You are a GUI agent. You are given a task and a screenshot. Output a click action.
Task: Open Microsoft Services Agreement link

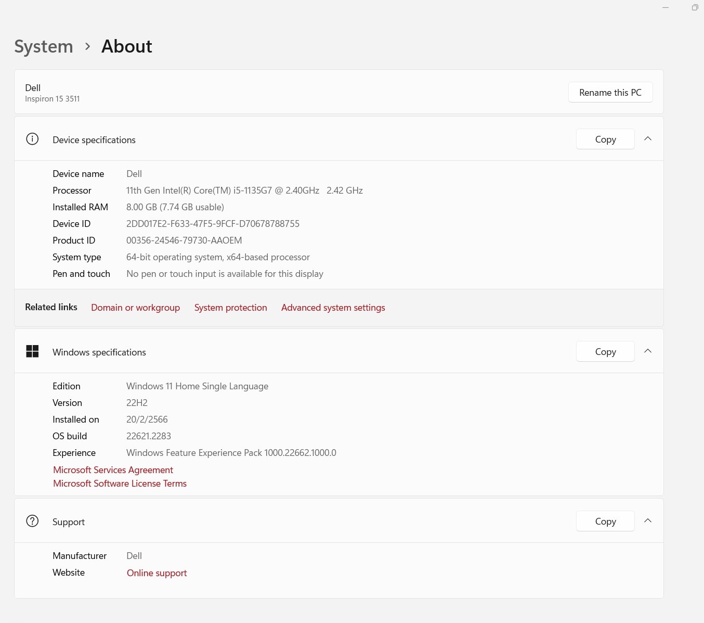pos(113,470)
